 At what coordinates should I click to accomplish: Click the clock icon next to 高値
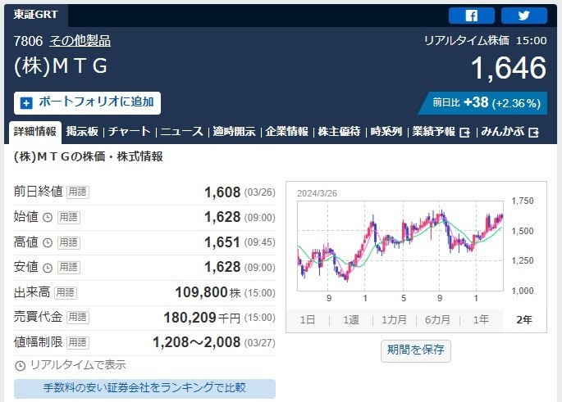(x=48, y=243)
